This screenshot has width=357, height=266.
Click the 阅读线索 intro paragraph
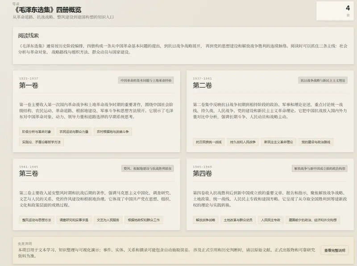(183, 49)
